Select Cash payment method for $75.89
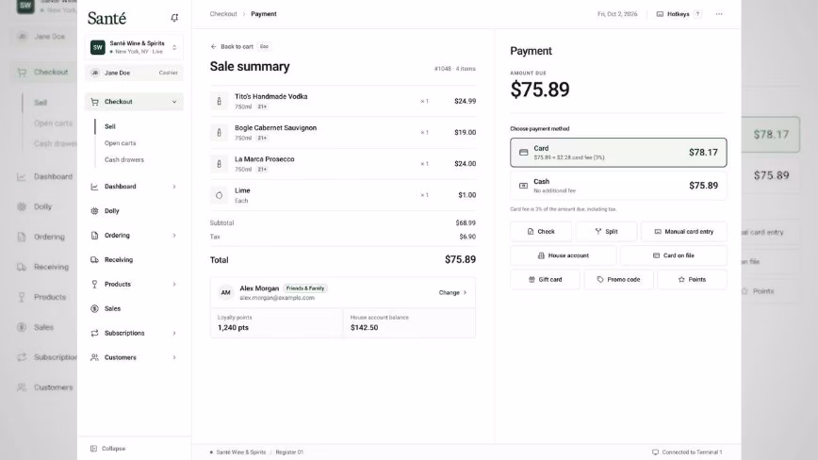 [618, 186]
